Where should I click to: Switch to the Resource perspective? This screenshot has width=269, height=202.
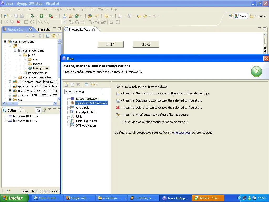point(257,16)
